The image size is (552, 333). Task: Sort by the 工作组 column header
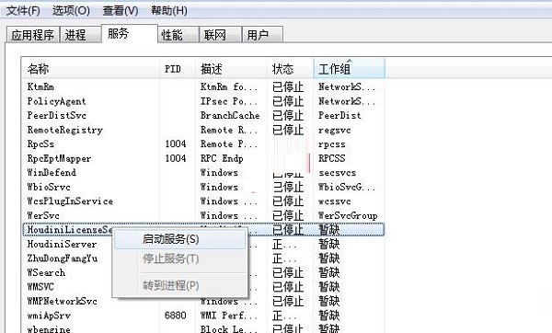pos(350,69)
